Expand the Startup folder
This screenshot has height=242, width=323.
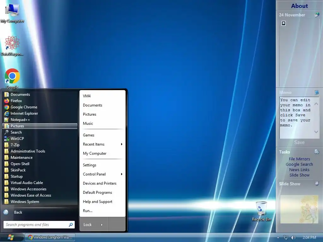pos(40,176)
